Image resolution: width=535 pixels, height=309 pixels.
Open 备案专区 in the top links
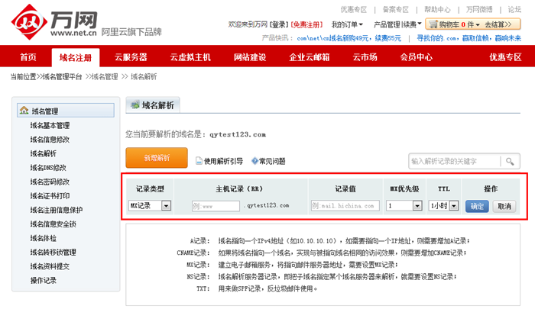(x=395, y=10)
